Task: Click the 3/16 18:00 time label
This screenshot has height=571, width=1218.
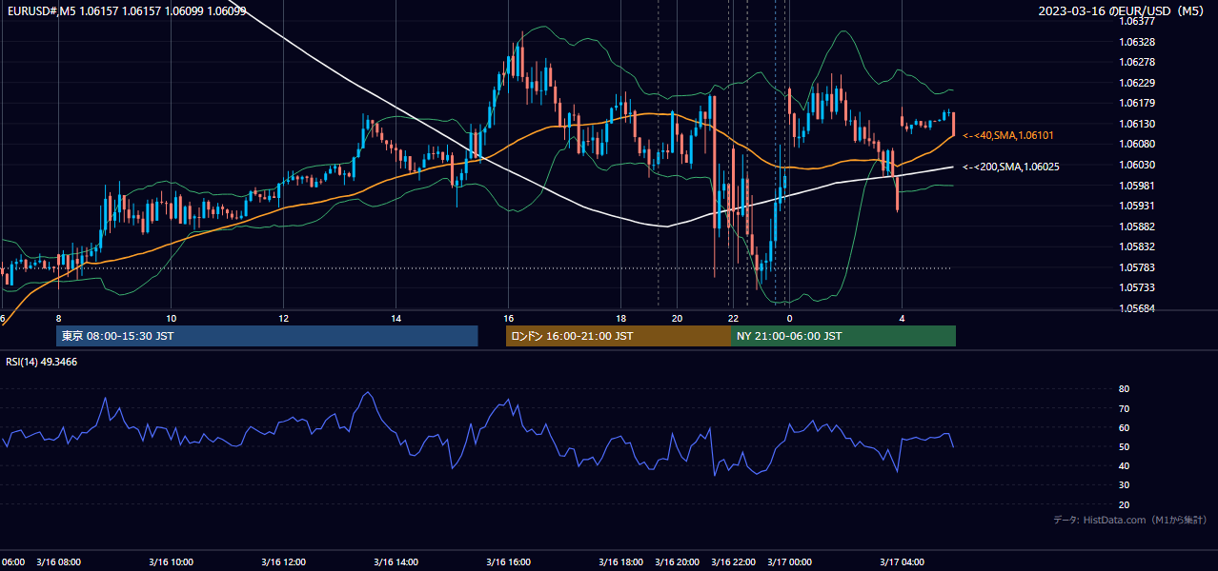Action: pyautogui.click(x=621, y=562)
